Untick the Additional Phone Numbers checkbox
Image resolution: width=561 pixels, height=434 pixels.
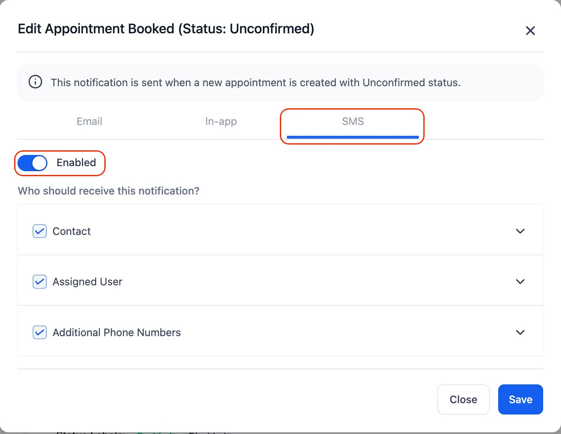pos(40,332)
